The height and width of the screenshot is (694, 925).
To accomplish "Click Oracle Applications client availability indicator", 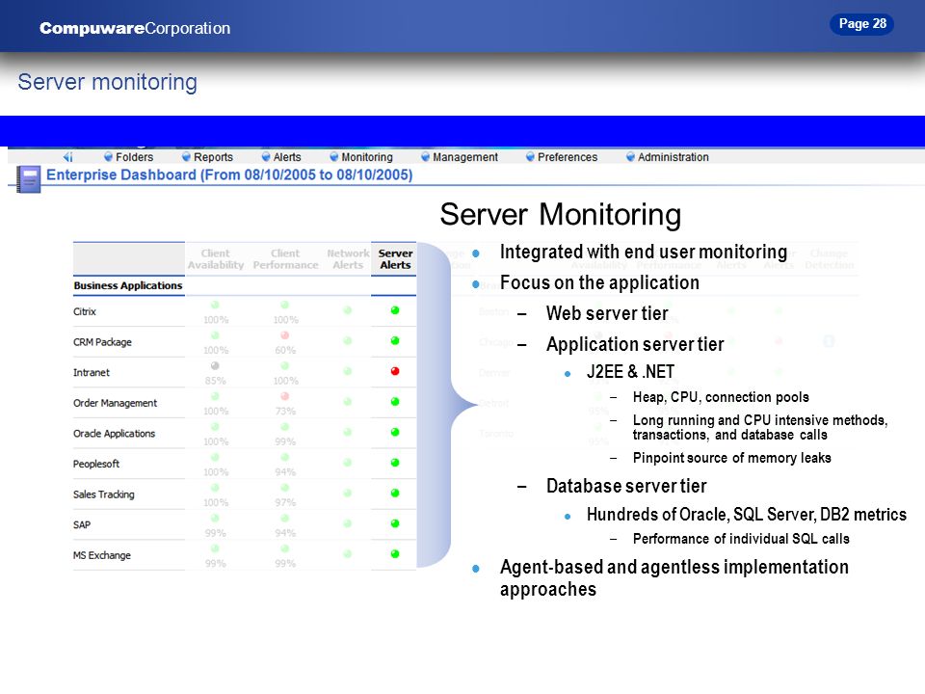I will point(215,427).
